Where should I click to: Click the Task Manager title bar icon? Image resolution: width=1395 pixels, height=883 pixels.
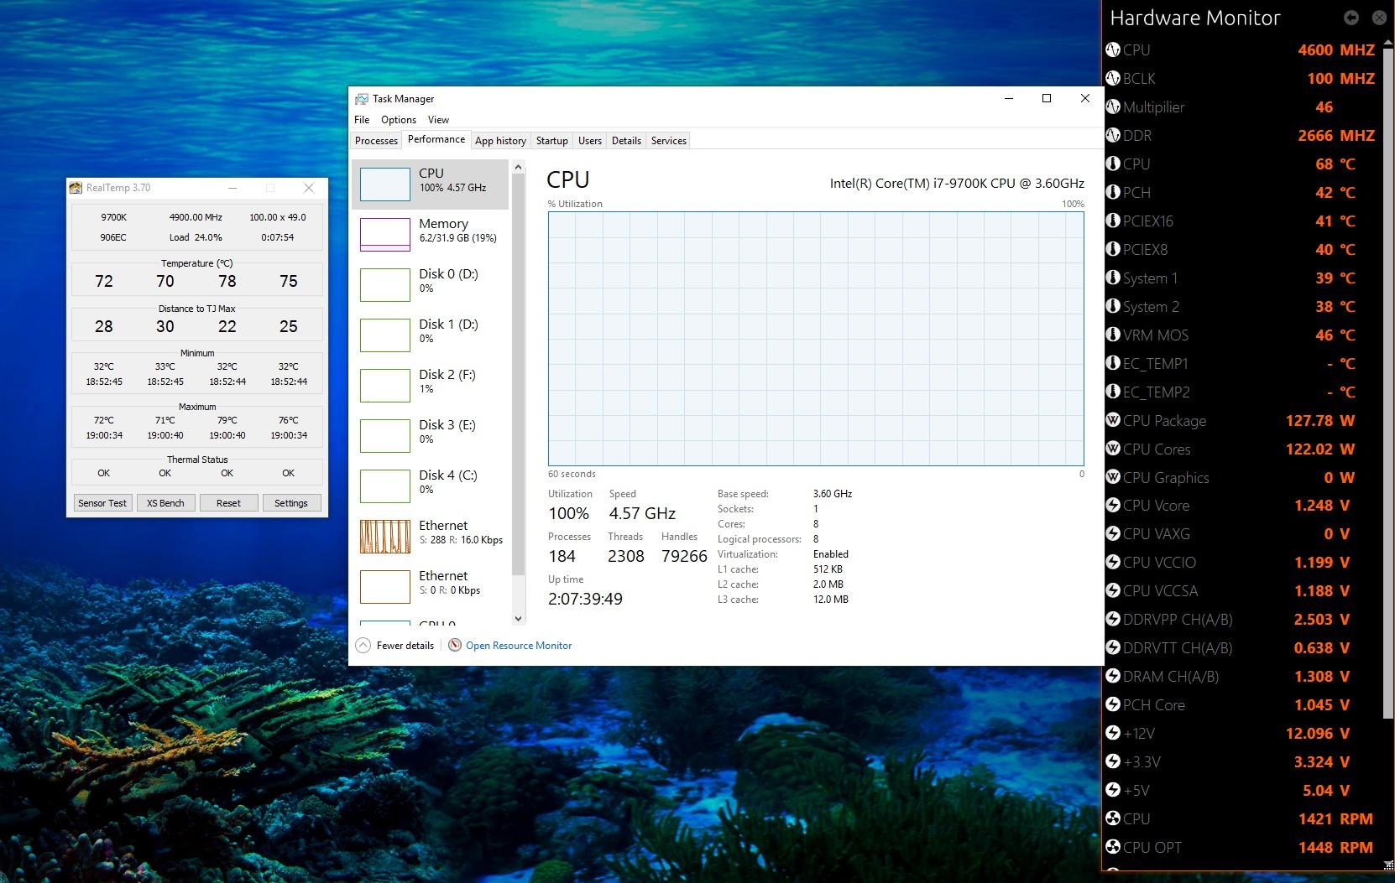point(362,99)
